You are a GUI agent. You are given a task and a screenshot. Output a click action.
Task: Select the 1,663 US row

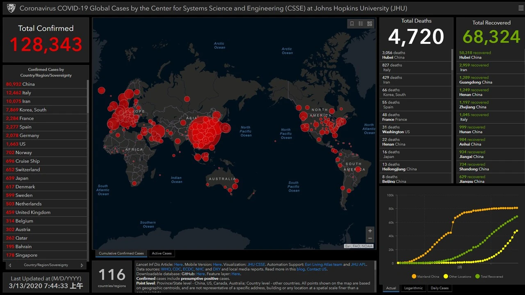click(x=45, y=144)
